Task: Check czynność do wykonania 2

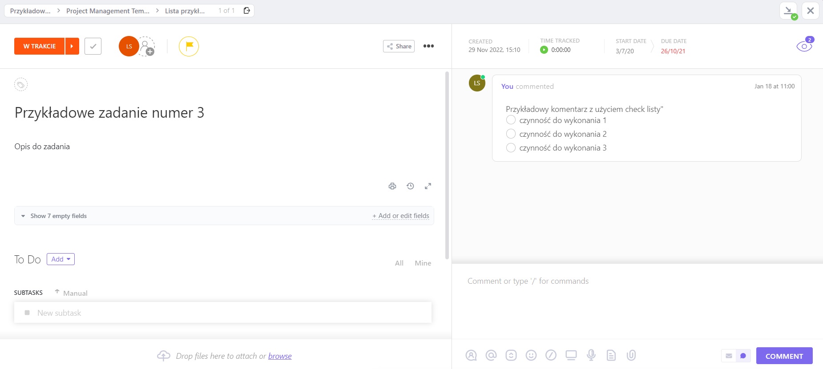Action: click(x=511, y=134)
